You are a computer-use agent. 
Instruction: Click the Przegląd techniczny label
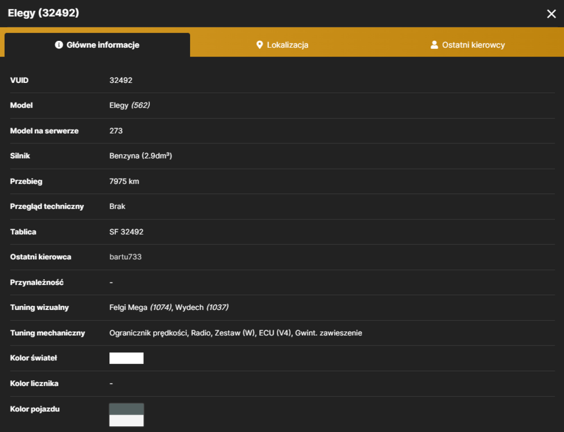click(x=47, y=206)
